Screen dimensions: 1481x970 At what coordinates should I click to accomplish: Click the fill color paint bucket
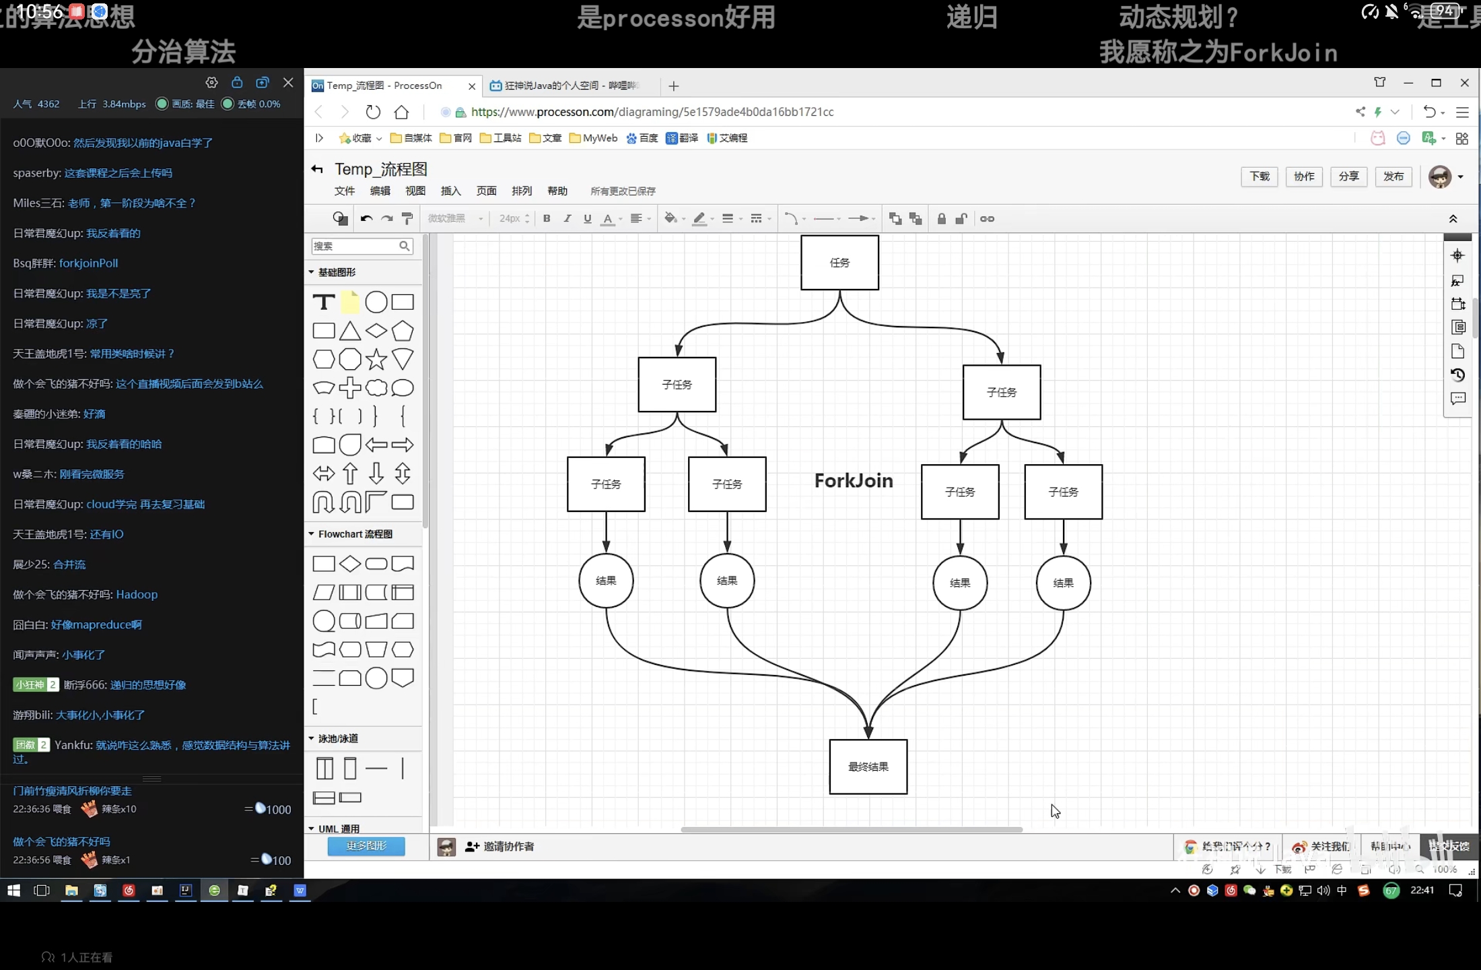pos(670,219)
